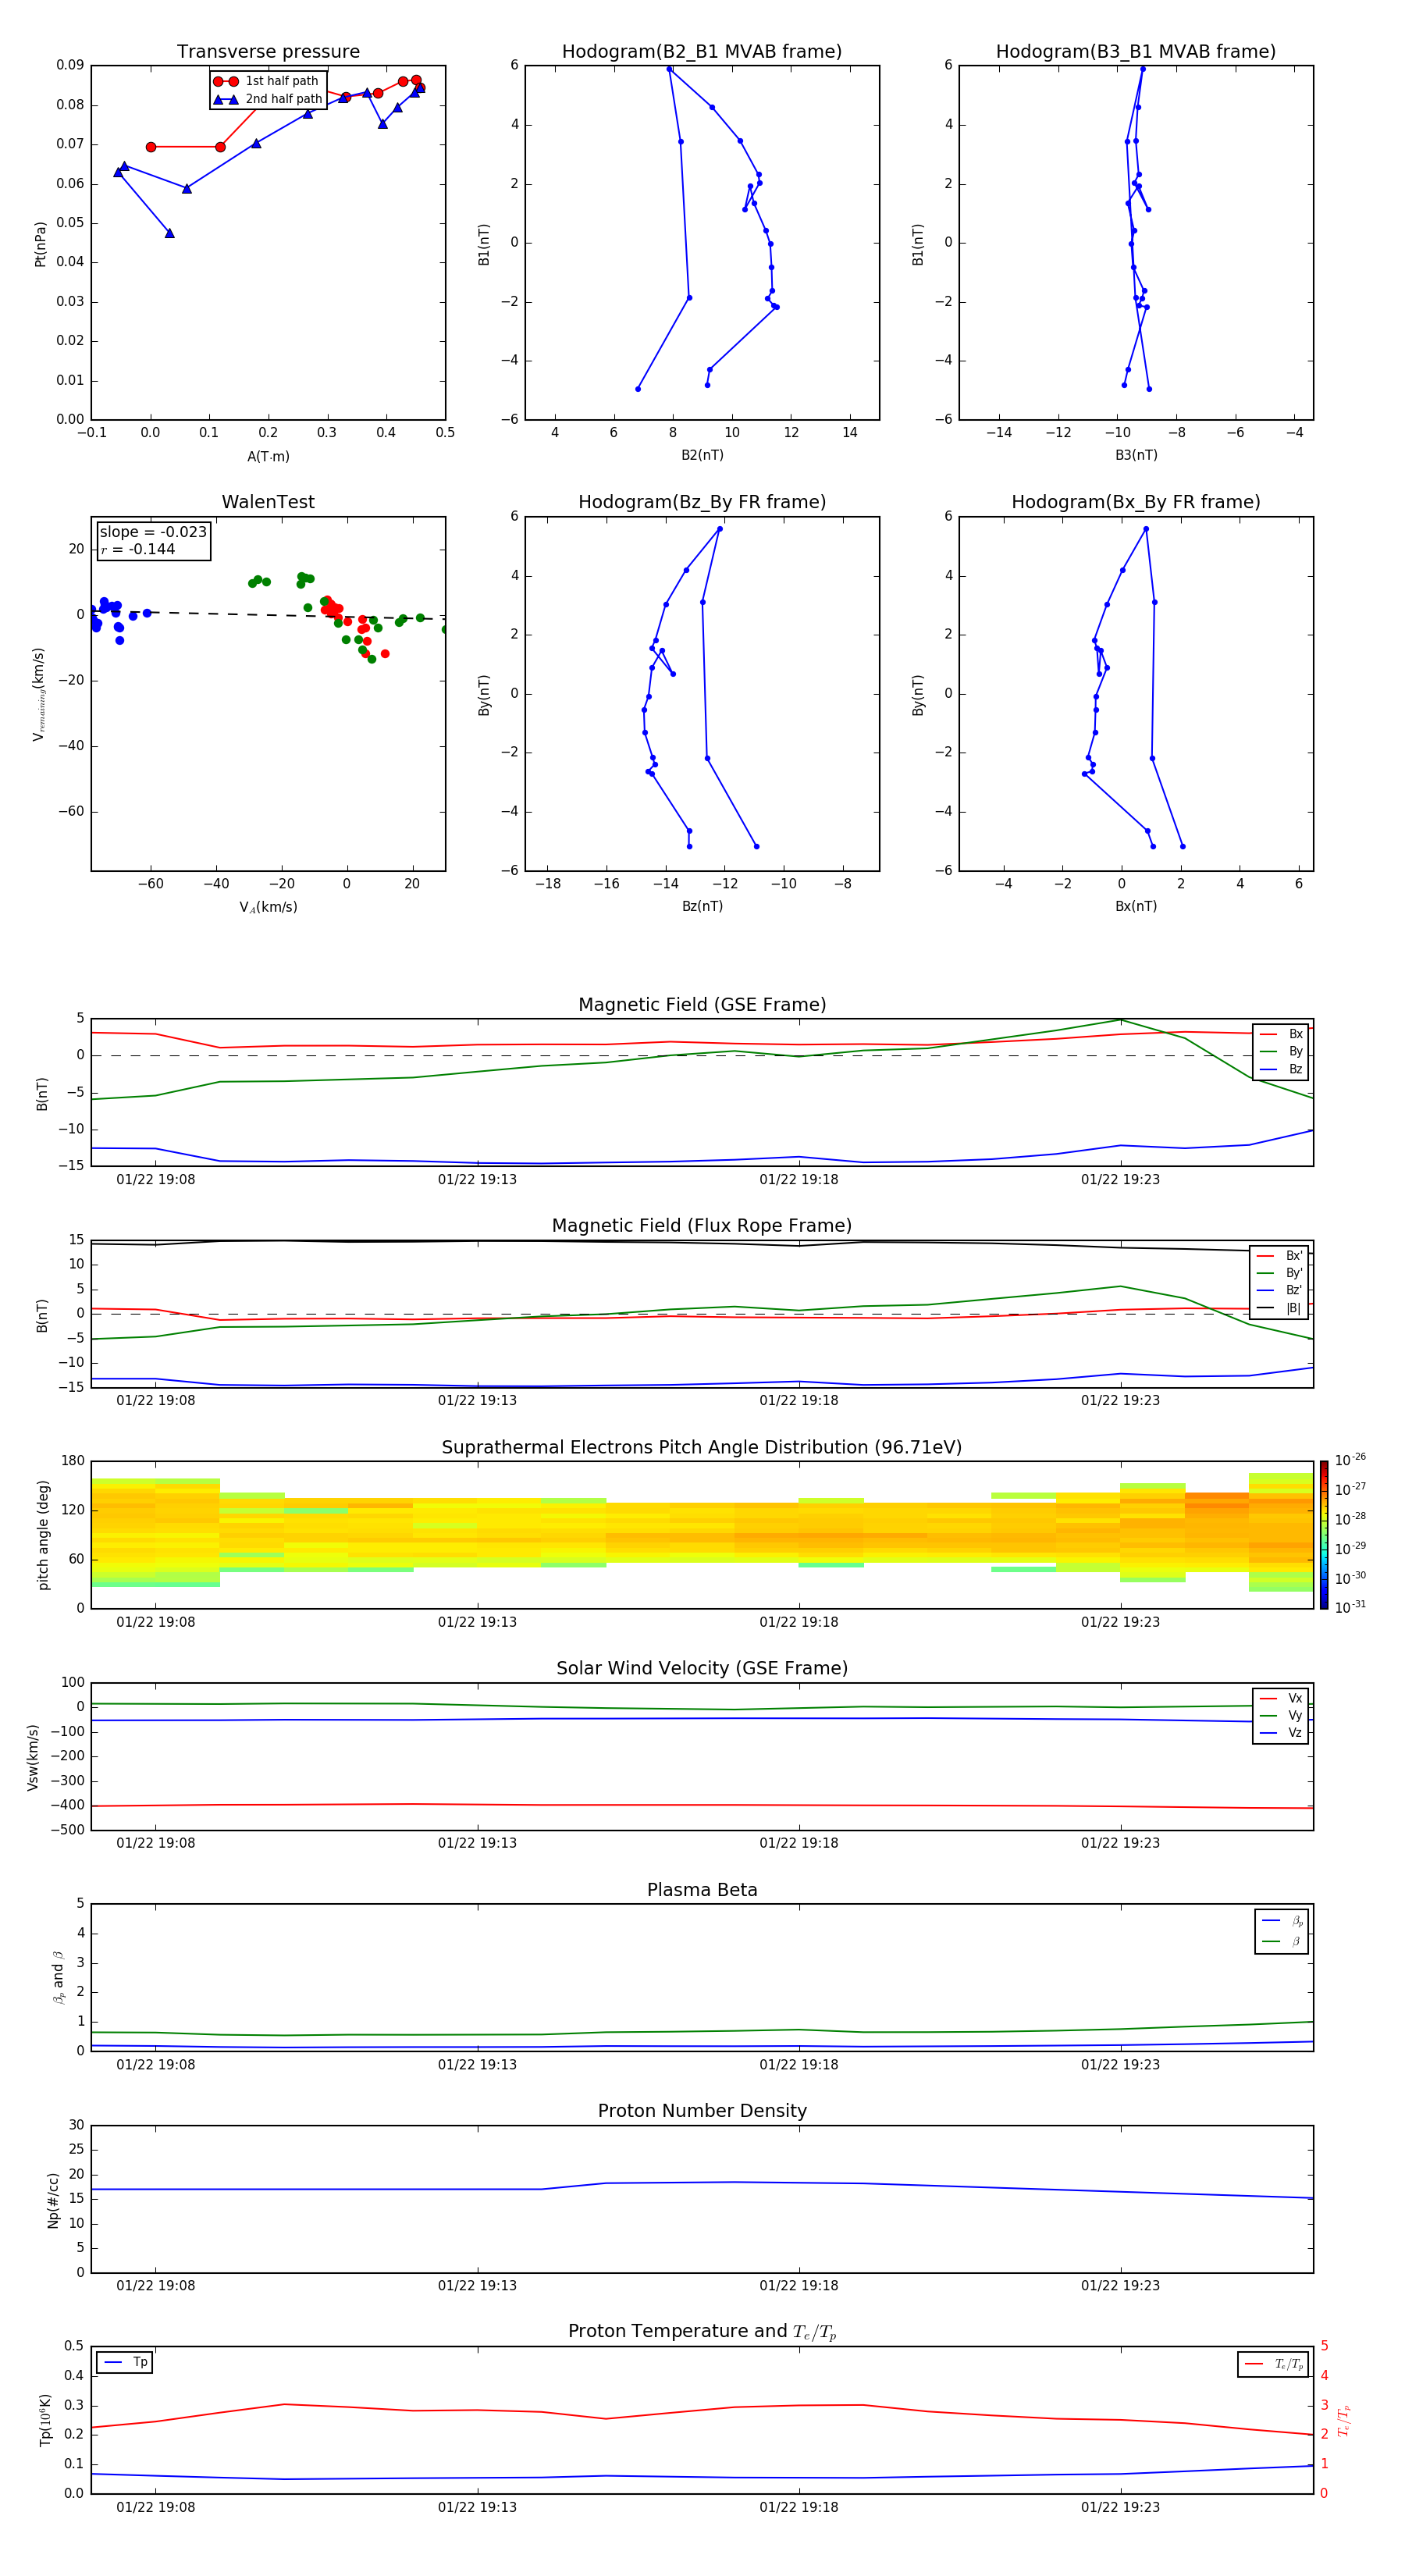Click the 'Vz' velocity legend entry
Image resolution: width=1405 pixels, height=2576 pixels.
1282,1733
